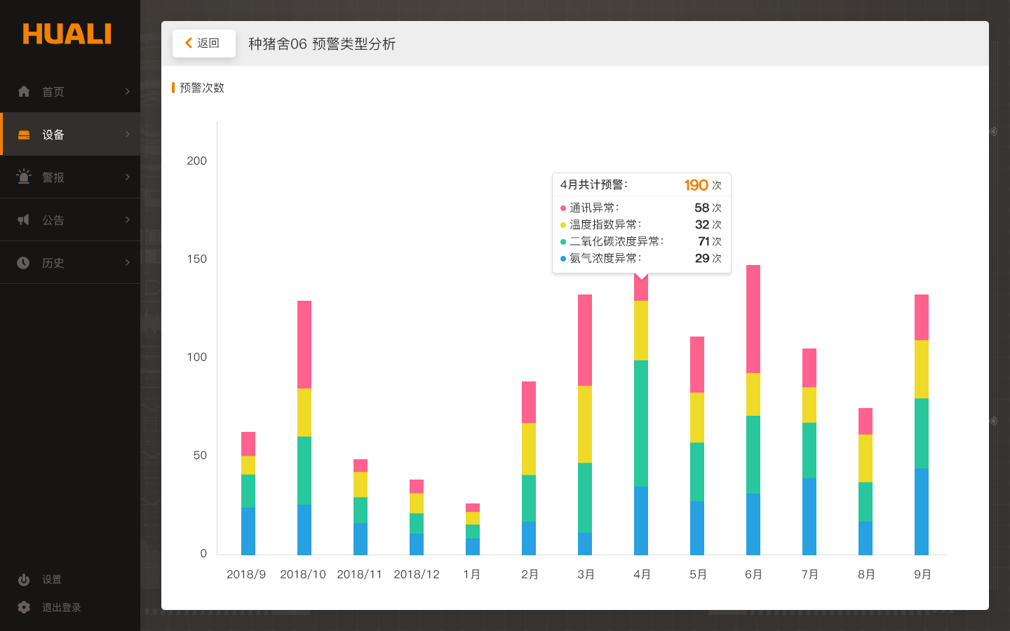The height and width of the screenshot is (631, 1010).
Task: Click the HUALI logo
Action: 67,34
